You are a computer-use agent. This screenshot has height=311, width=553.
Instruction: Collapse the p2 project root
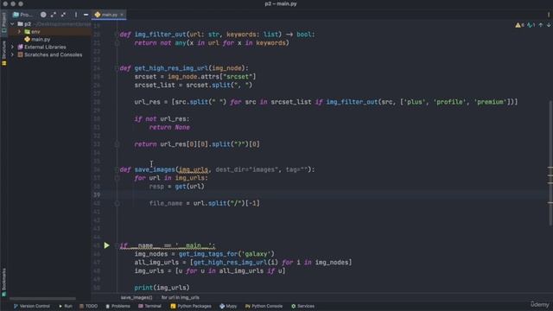(x=12, y=24)
